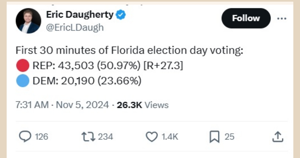Click the 126 replies count

[x=42, y=137]
